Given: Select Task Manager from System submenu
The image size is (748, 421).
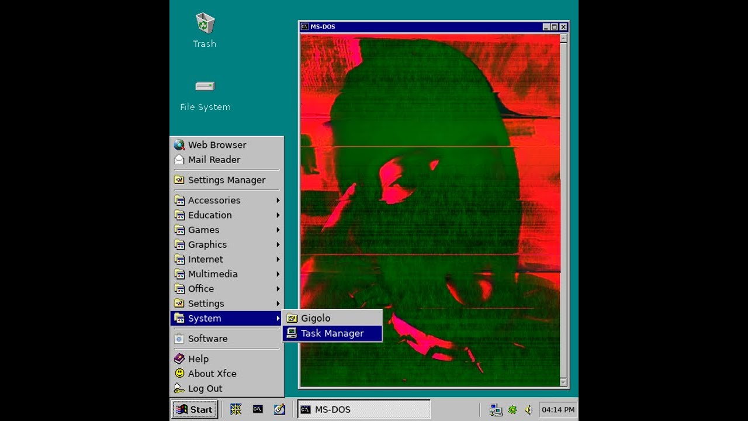Looking at the screenshot, I should 333,333.
